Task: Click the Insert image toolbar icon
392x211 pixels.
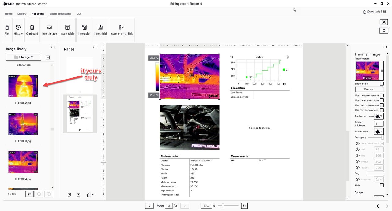Action: [49, 28]
